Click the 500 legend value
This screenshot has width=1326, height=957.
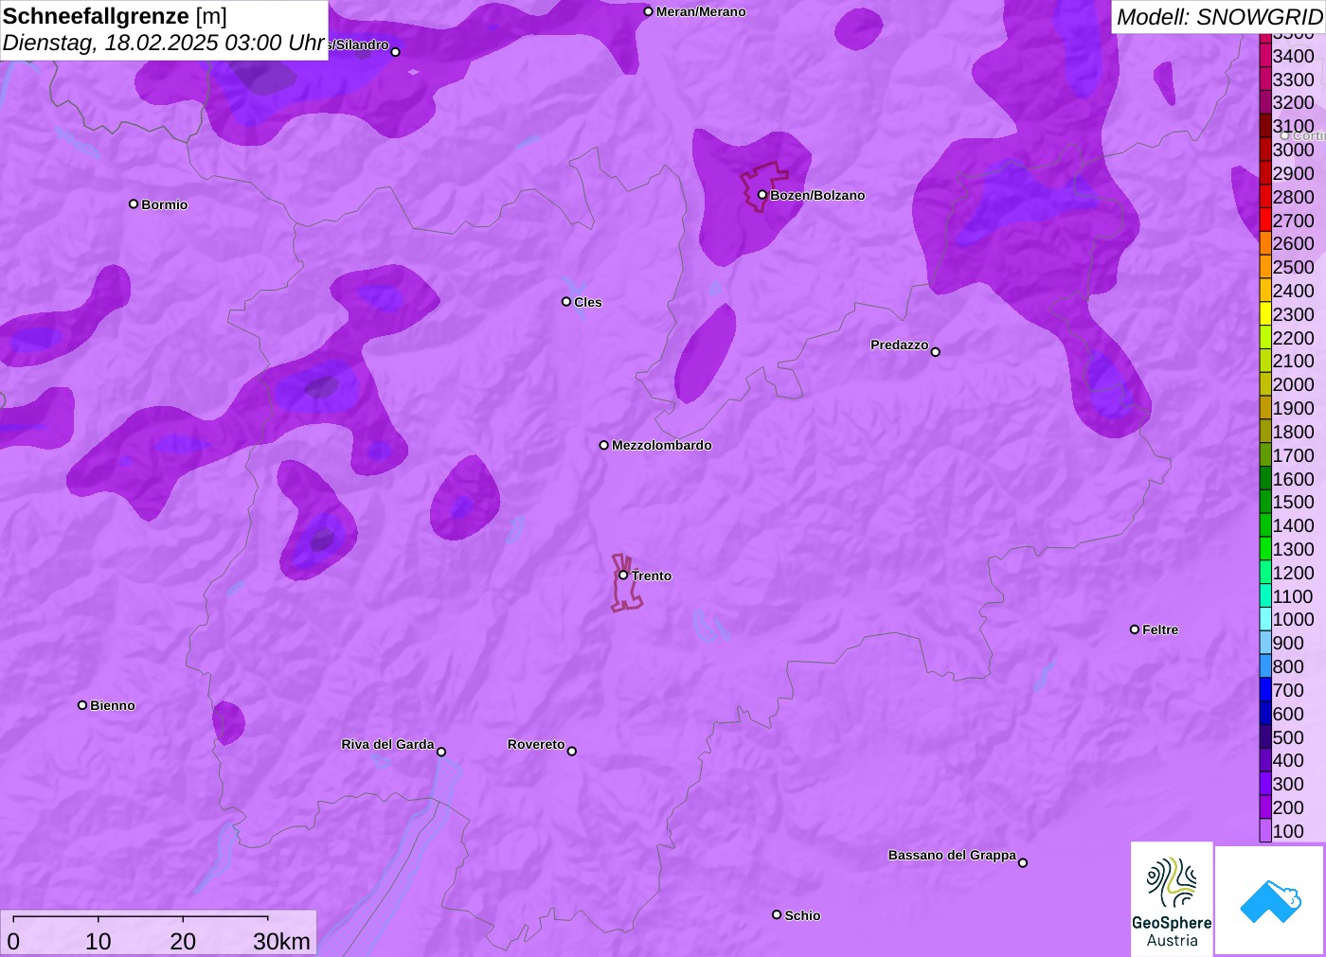tap(1288, 737)
